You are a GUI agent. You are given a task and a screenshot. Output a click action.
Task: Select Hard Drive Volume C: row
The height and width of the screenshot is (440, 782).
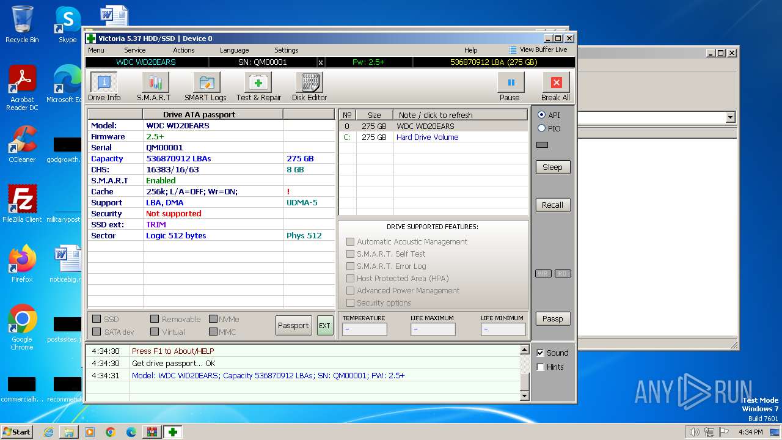pos(433,137)
